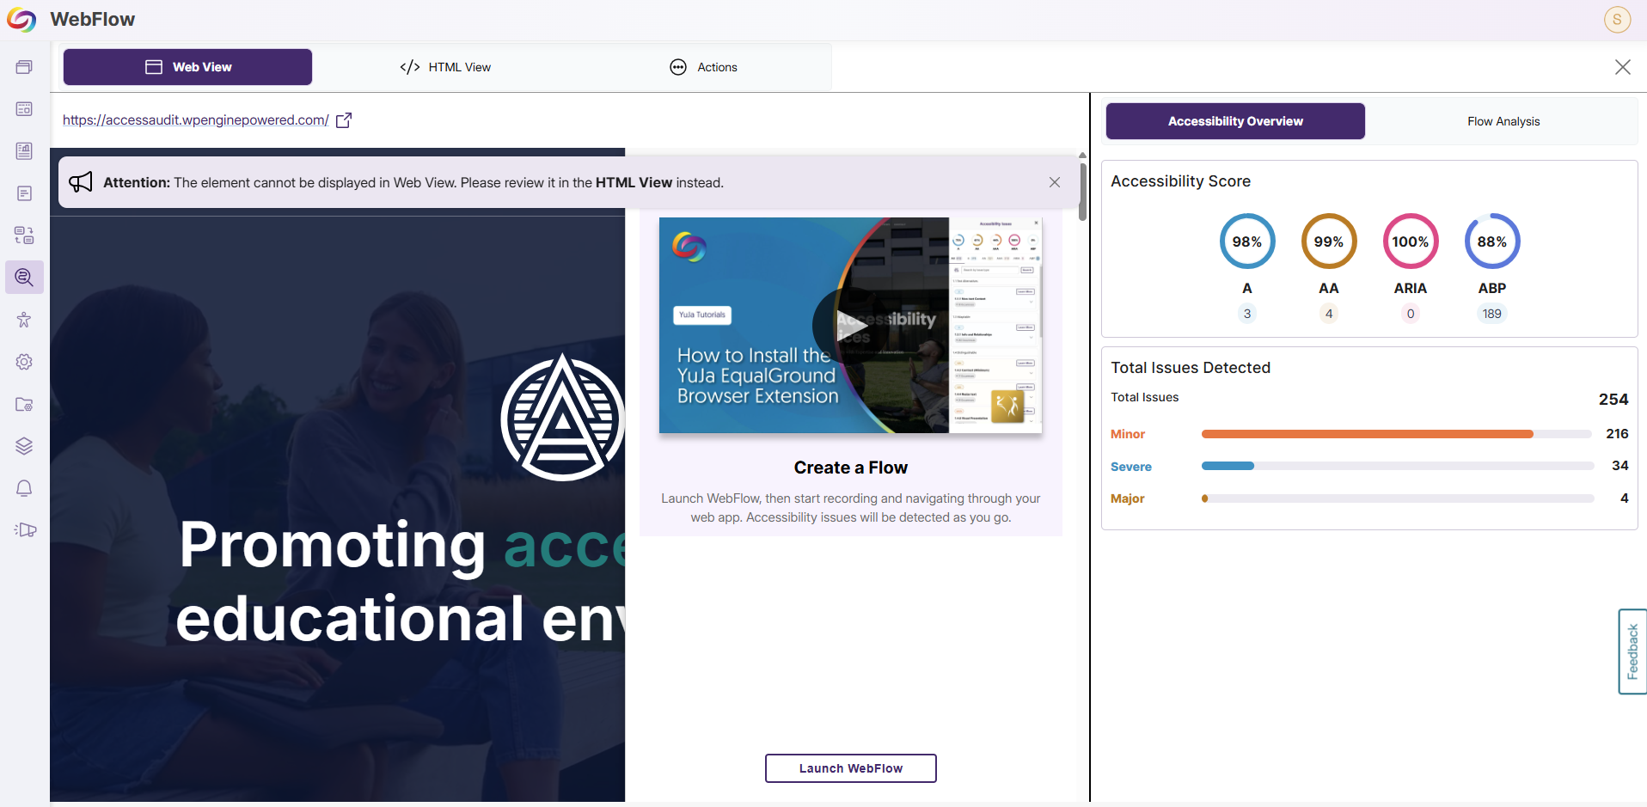Open the notifications bell in sidebar
Screen dimensions: 1647x807
[24, 488]
